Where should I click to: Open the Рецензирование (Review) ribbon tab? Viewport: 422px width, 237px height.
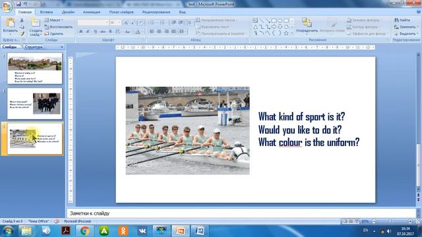pos(156,12)
